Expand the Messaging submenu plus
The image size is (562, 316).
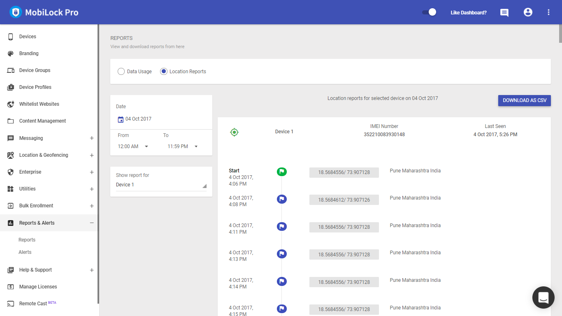pyautogui.click(x=92, y=138)
